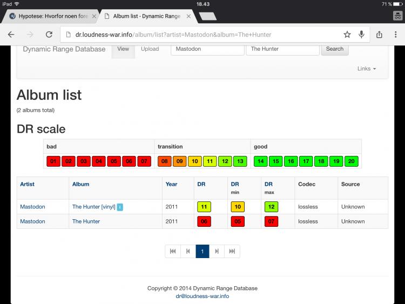Click the 18.43 clock in status bar
Image resolution: width=405 pixels, height=304 pixels.
click(x=202, y=4)
